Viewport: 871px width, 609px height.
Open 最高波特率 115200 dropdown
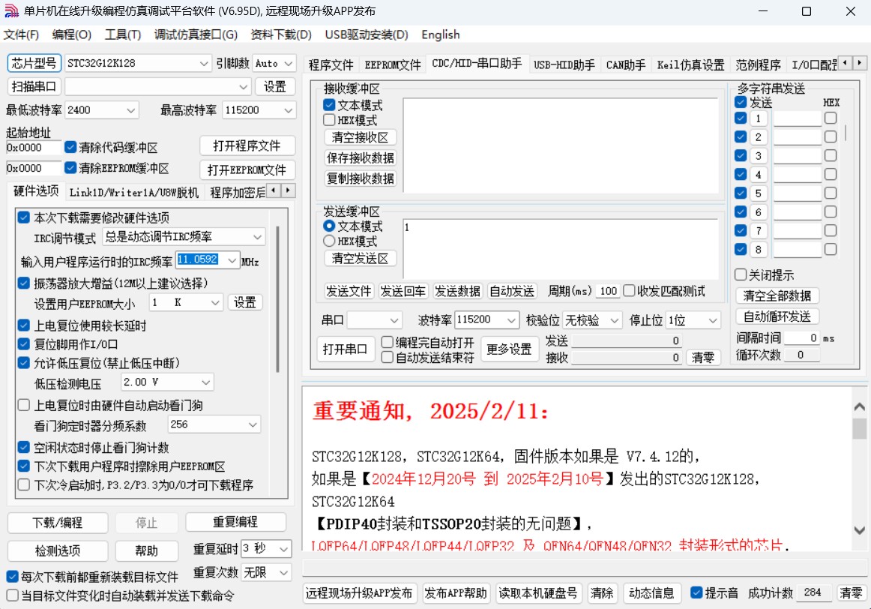pos(289,110)
